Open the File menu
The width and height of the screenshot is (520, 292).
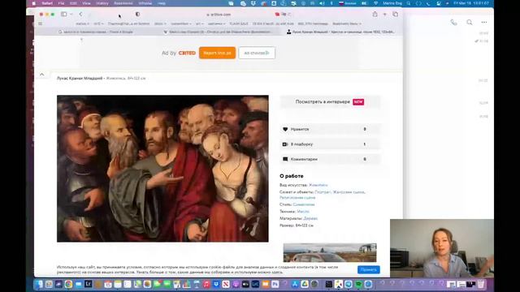(62, 3)
